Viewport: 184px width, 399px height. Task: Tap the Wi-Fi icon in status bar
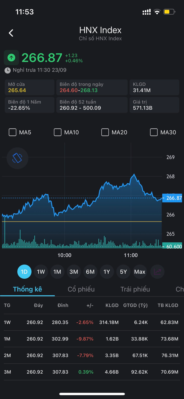coord(157,12)
